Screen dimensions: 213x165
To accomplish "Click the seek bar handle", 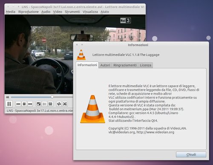I will (52, 97).
